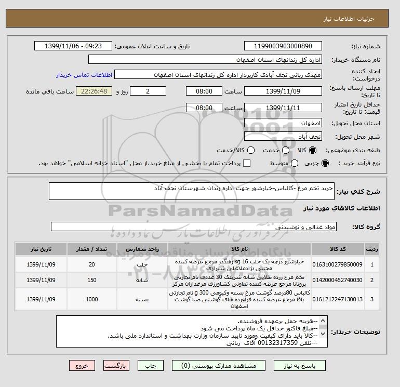Click the response deadline date 1399/11/09 field
The height and width of the screenshot is (387, 400).
[283, 91]
